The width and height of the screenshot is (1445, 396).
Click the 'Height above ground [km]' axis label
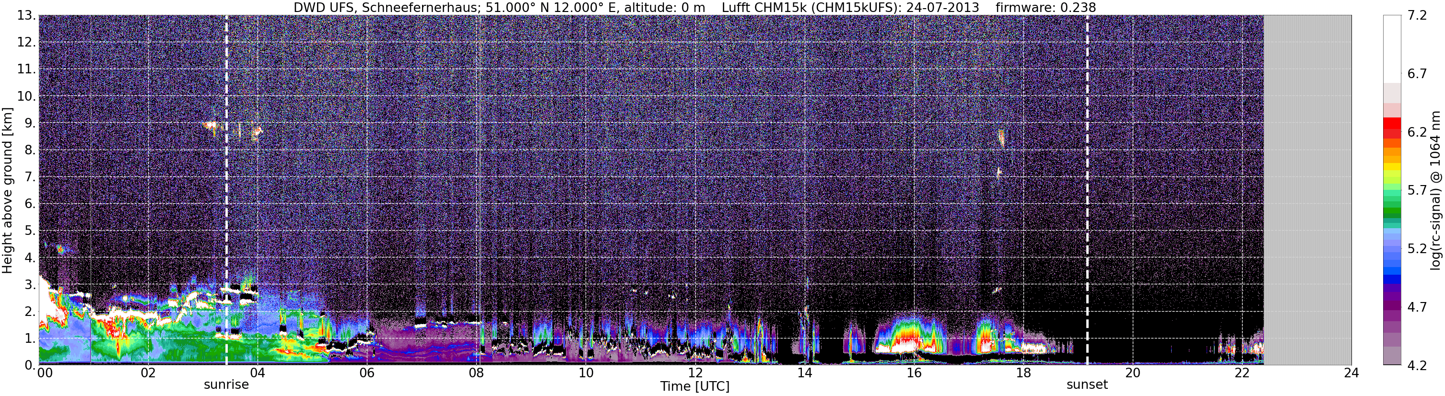7,191
